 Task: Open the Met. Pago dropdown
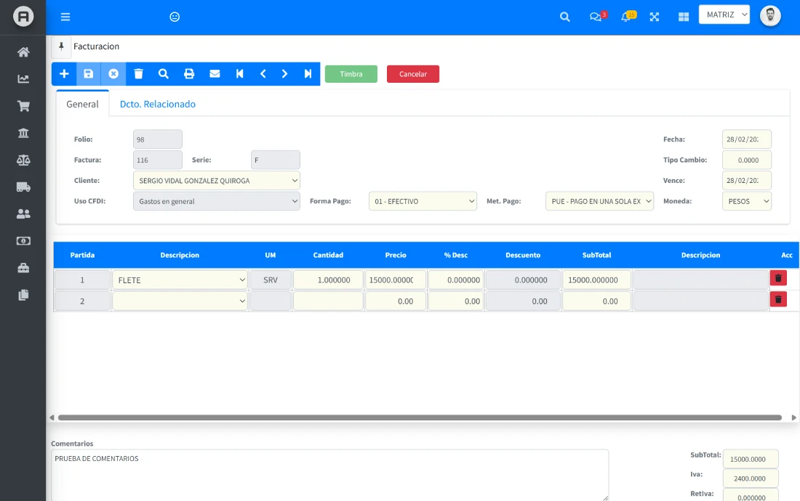(599, 201)
